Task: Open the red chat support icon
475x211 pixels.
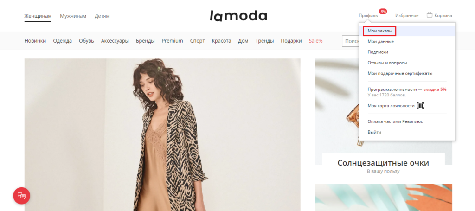Action: tap(21, 196)
